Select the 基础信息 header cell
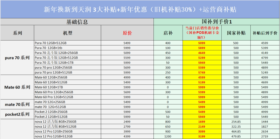Screen dimensions: 280x139 pos(77,22)
